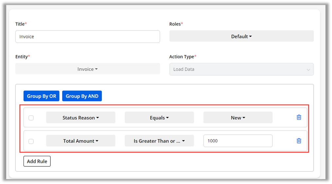Image resolution: width=332 pixels, height=184 pixels.
Task: Expand the Action Type Load Data select
Action: tap(241, 69)
